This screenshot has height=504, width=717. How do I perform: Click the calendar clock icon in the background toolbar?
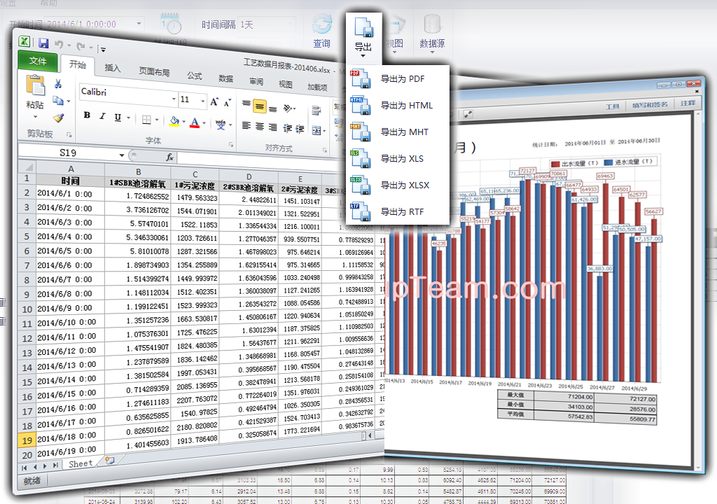point(171,24)
